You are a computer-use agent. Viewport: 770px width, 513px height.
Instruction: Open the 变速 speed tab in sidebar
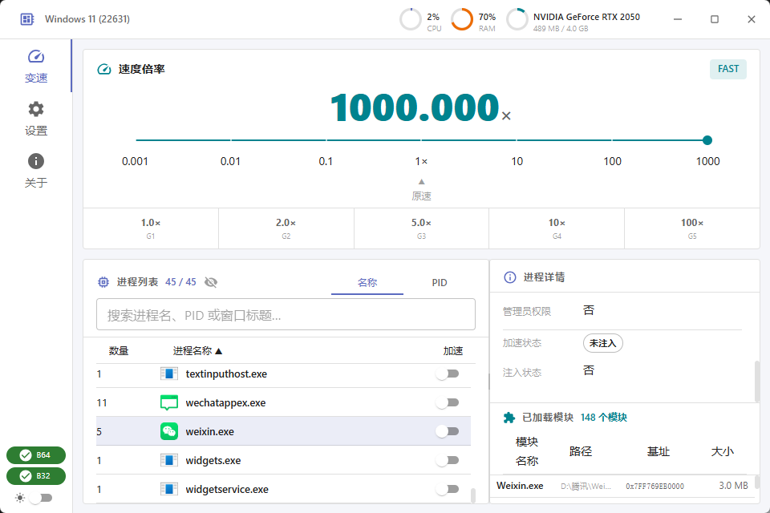[x=36, y=66]
